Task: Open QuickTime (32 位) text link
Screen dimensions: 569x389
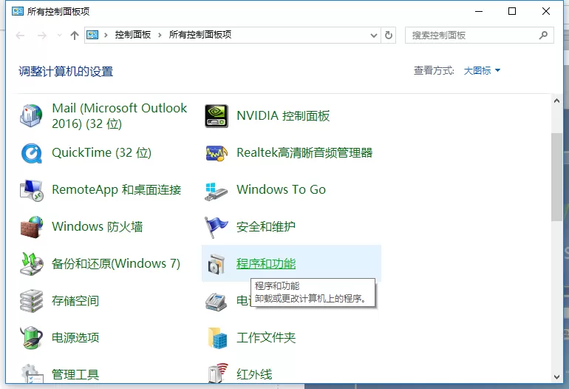Action: tap(102, 152)
